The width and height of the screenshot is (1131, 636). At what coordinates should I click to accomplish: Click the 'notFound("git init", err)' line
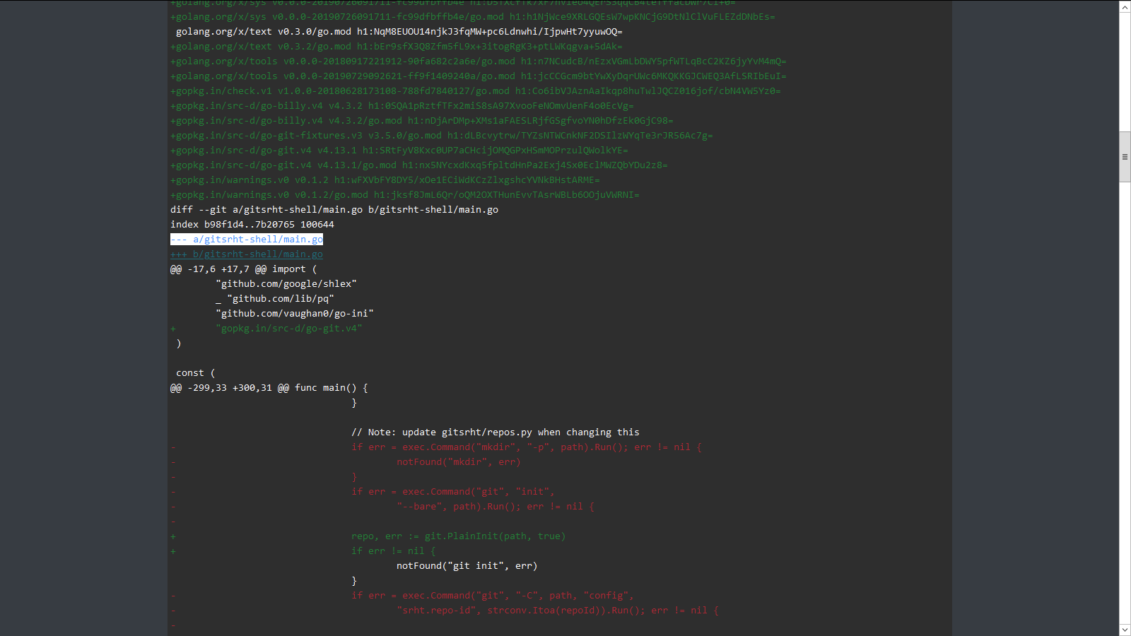click(467, 566)
